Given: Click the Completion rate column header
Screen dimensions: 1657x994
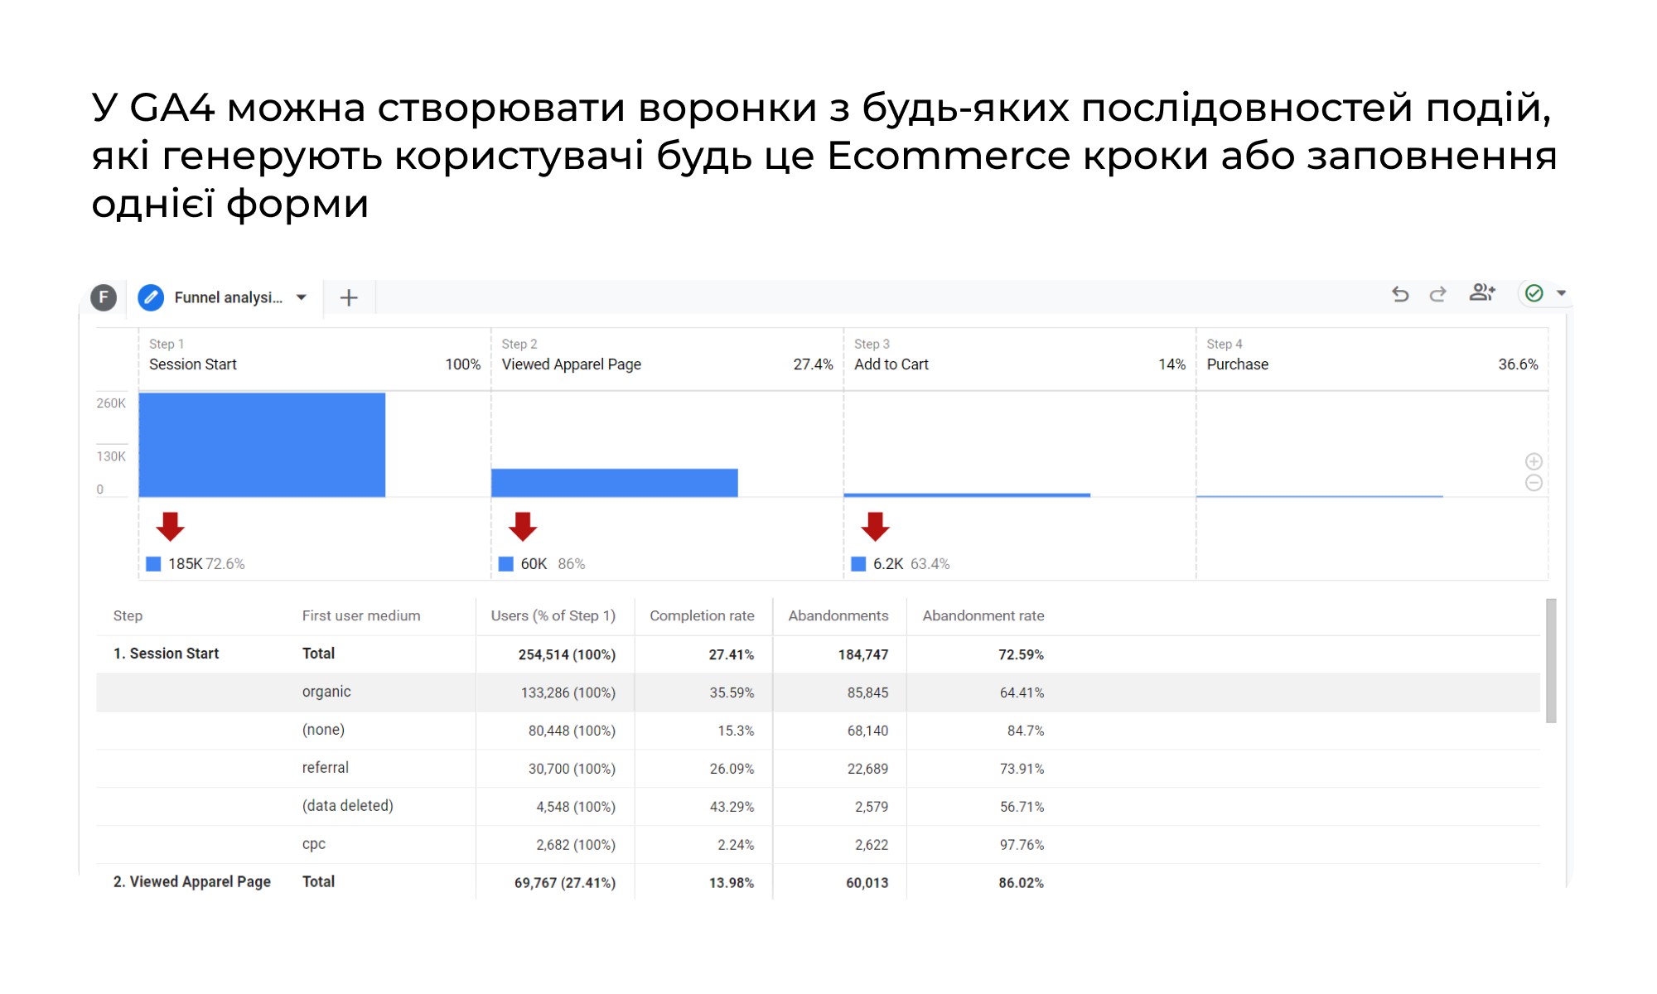Looking at the screenshot, I should click(702, 615).
